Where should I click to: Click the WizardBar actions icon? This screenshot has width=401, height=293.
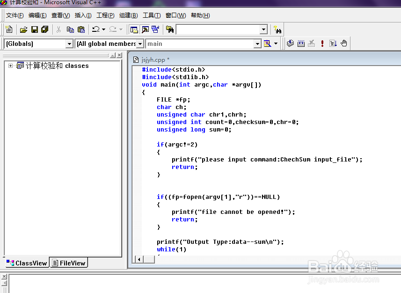(x=267, y=44)
